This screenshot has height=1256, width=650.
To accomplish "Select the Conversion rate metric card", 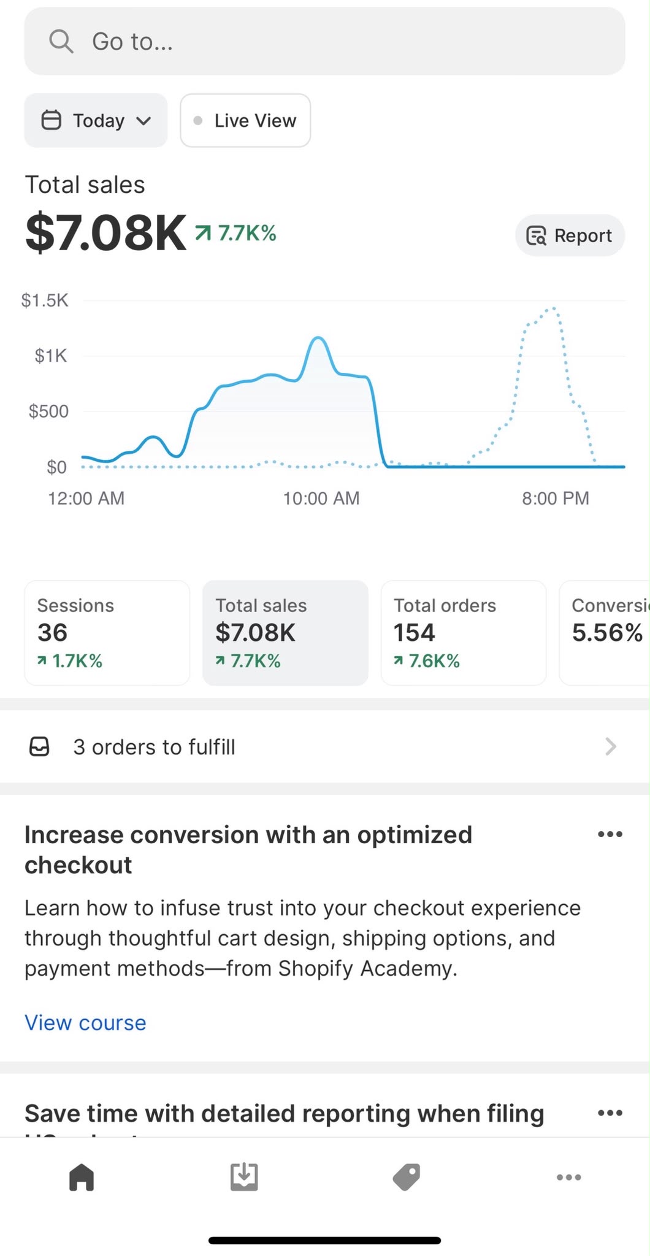I will click(x=605, y=633).
